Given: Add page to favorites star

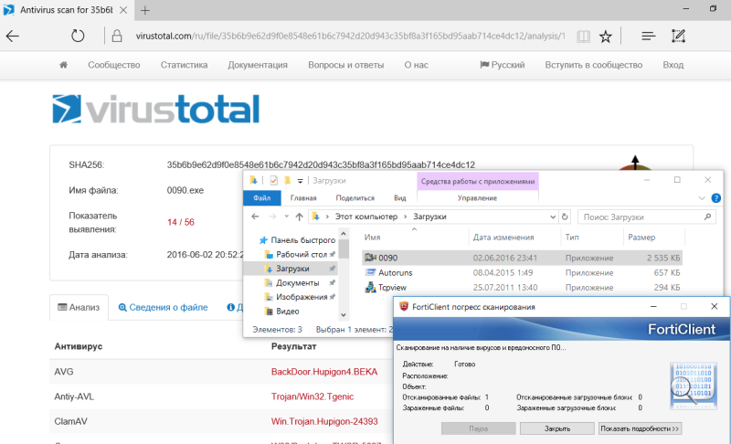Looking at the screenshot, I should (x=606, y=37).
